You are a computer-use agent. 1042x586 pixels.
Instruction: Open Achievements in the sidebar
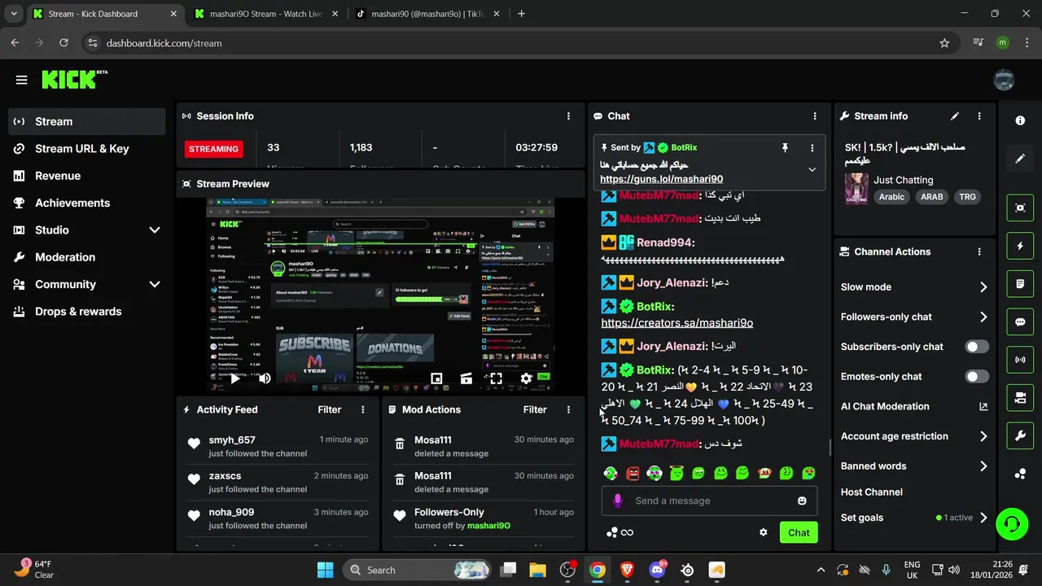pos(87,203)
